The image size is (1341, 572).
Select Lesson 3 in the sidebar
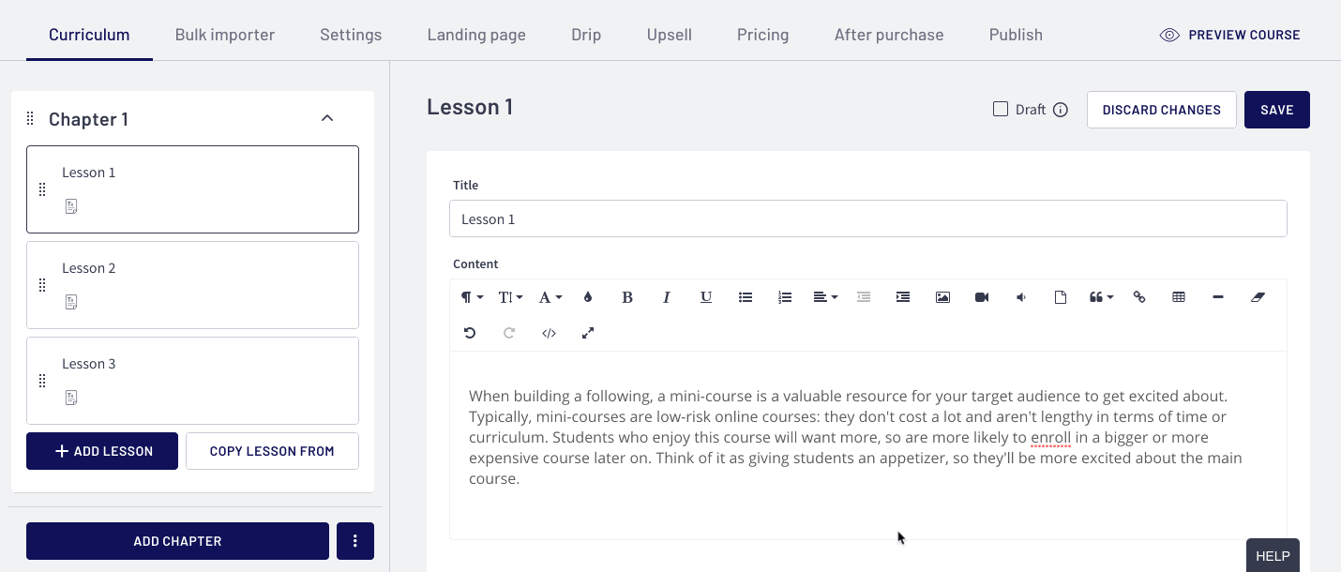pos(192,381)
